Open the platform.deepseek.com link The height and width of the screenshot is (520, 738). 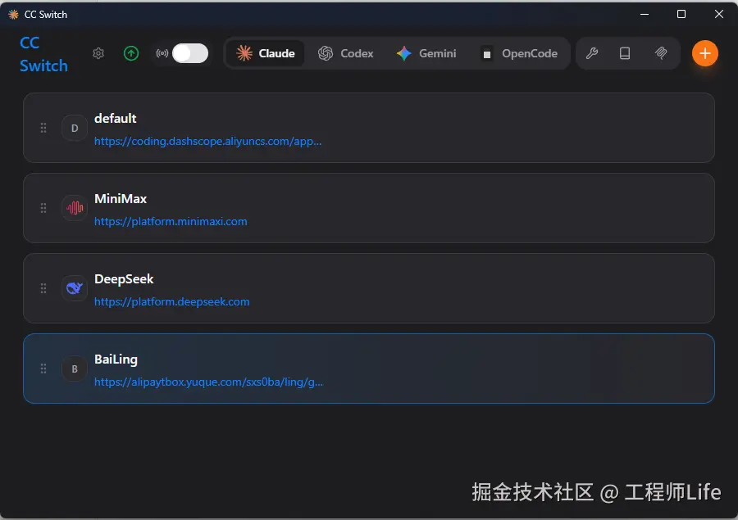pos(172,301)
